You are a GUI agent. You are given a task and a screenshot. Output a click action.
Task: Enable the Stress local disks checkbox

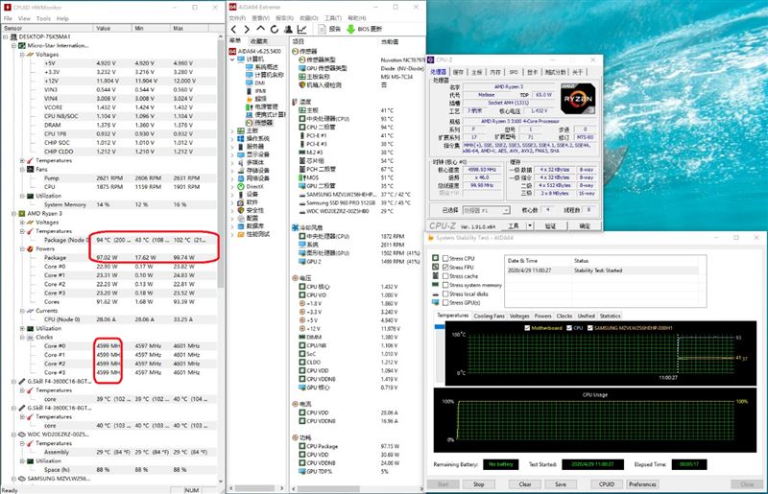[445, 294]
